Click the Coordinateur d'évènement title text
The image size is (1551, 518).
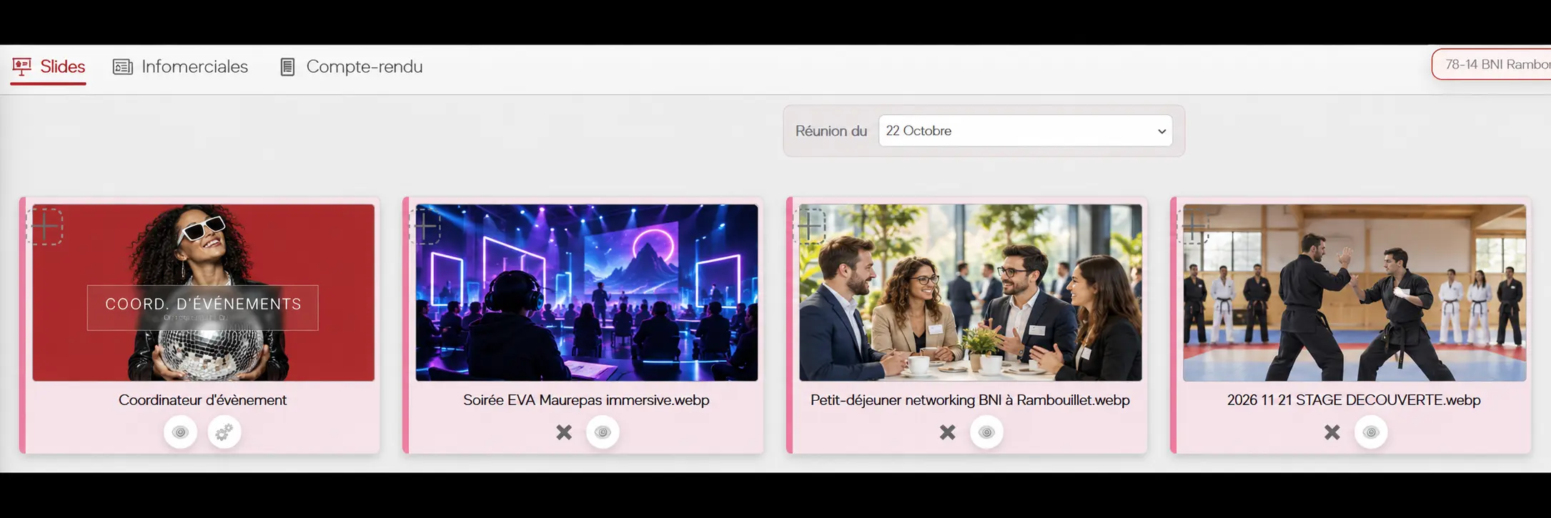[x=203, y=400]
